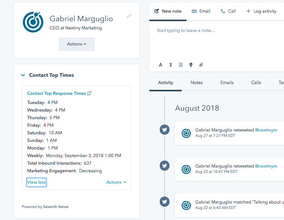
Task: Open the Actions dropdown under contact name
Action: 77,44
